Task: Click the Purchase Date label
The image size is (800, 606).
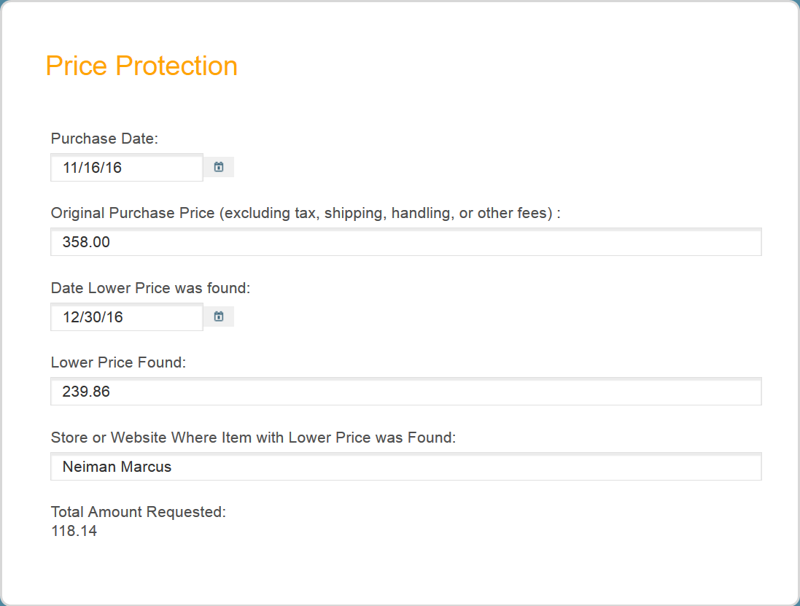Action: point(104,139)
